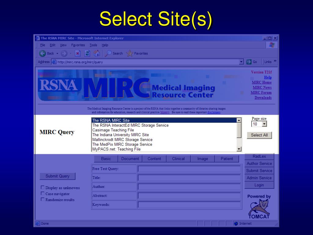Image resolution: width=313 pixels, height=235 pixels.
Task: Select The RSNA InteractEd MIRC Storage Service
Action: [164, 125]
